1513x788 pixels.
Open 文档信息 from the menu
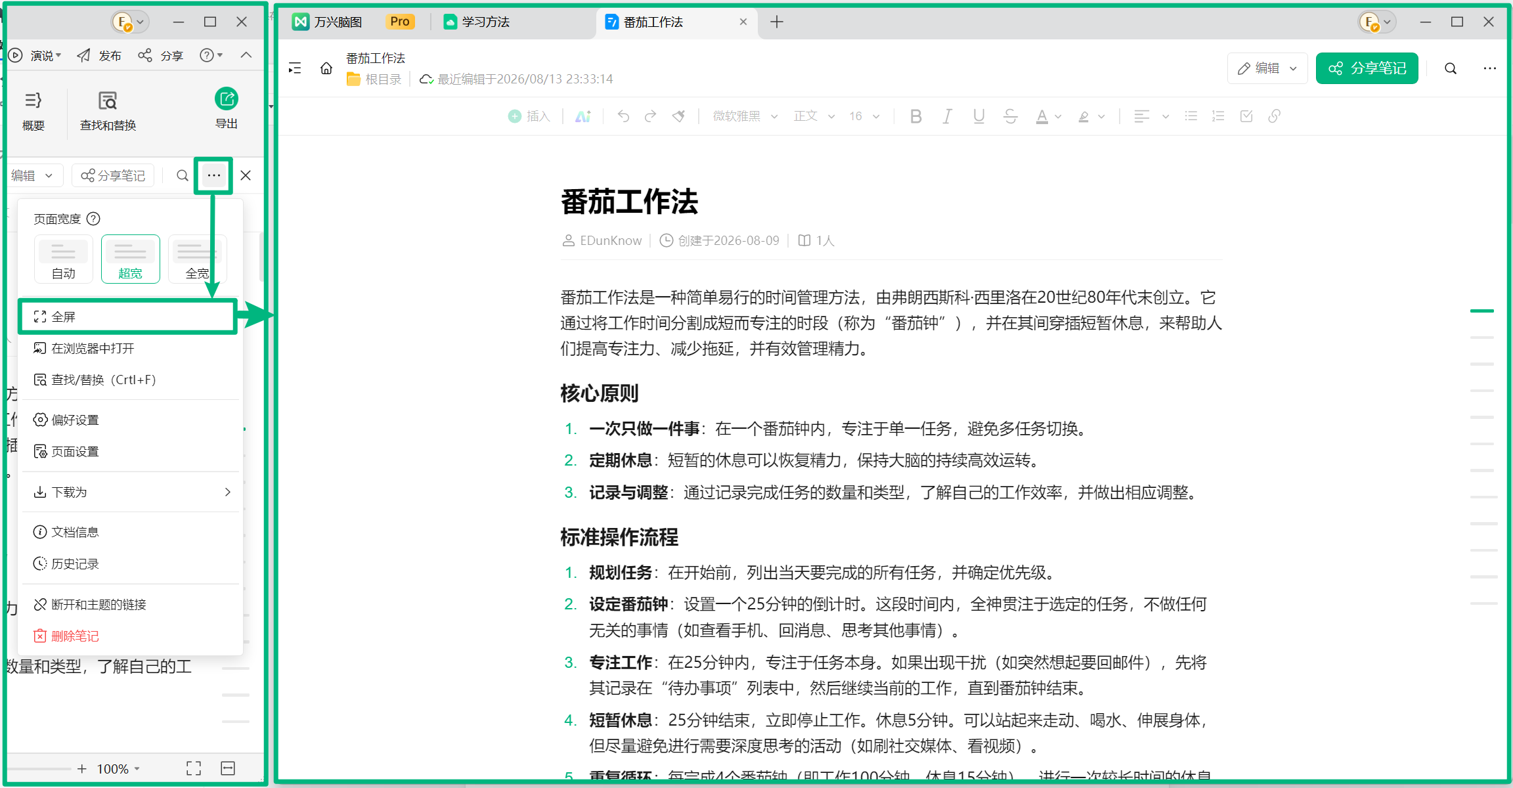pos(131,532)
